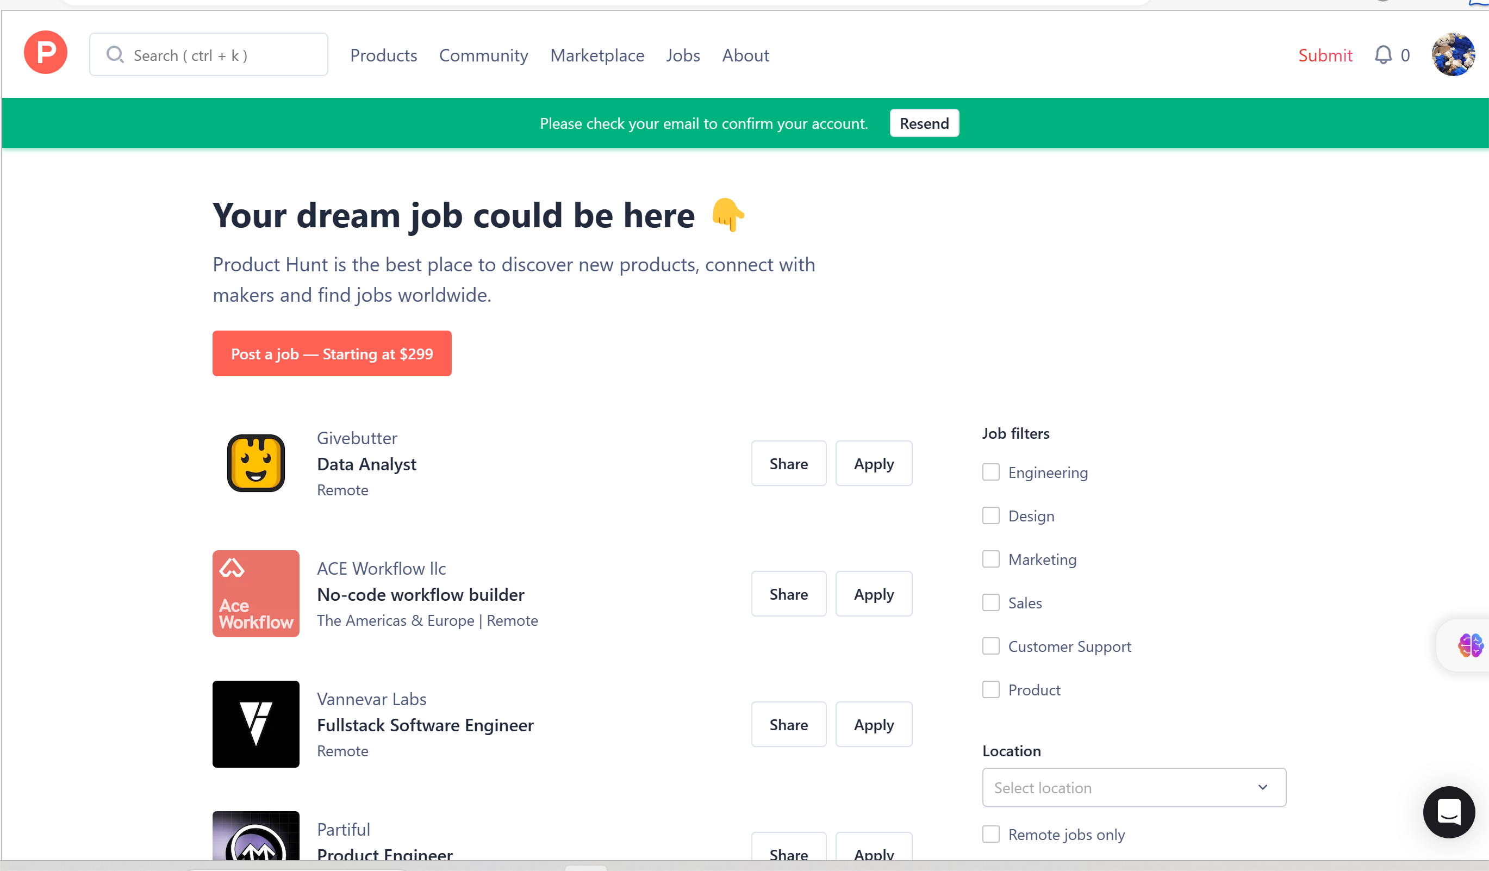Open the chat support bubble icon
Image resolution: width=1489 pixels, height=871 pixels.
(1448, 811)
